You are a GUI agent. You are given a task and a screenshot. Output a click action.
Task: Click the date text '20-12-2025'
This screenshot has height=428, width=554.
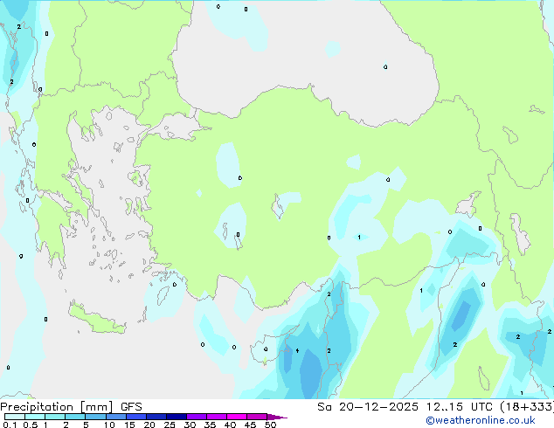pos(378,407)
